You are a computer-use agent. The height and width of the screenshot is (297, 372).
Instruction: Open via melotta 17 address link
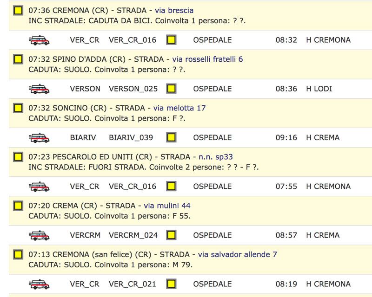pos(179,108)
